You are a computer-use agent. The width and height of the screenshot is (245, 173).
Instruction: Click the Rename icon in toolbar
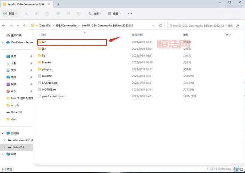click(x=58, y=13)
